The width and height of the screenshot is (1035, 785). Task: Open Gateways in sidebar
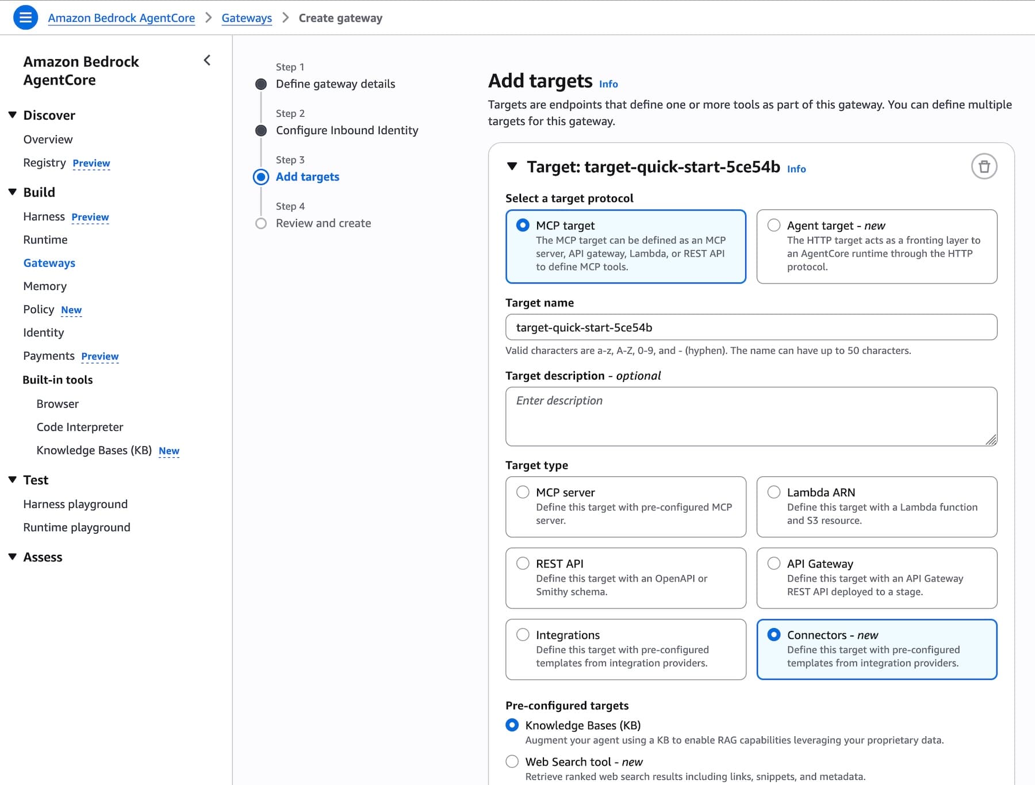coord(49,263)
